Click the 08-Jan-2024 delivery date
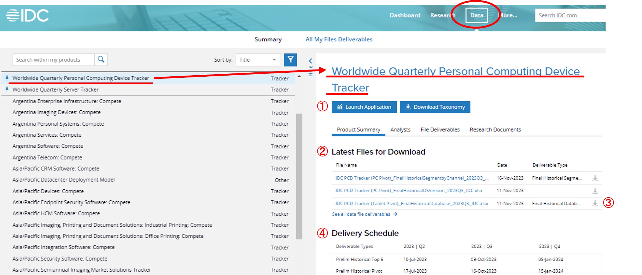The image size is (642, 275). point(551,259)
